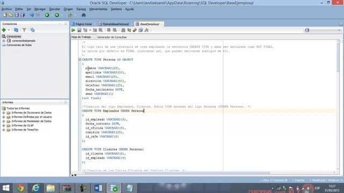Expand the conexionbdejemplo connection node
Image resolution: width=344 pixels, height=193 pixels.
[4, 41]
